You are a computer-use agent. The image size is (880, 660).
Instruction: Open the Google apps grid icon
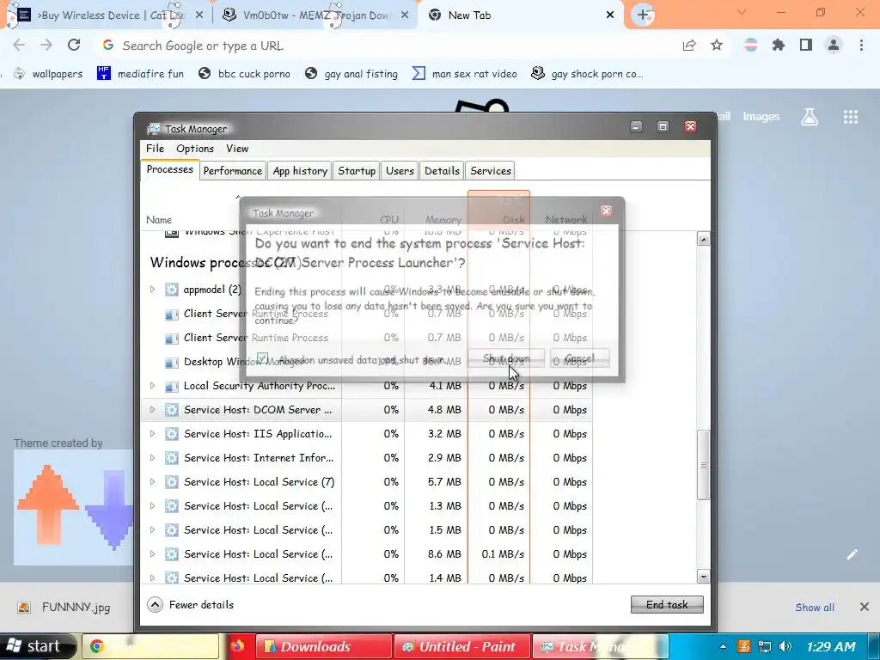point(850,117)
